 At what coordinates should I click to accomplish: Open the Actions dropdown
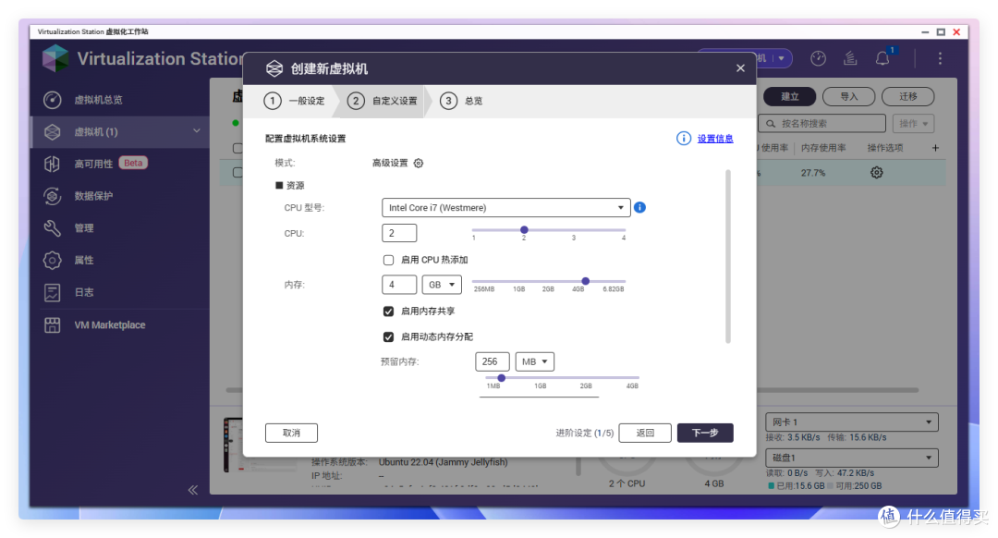pyautogui.click(x=913, y=124)
